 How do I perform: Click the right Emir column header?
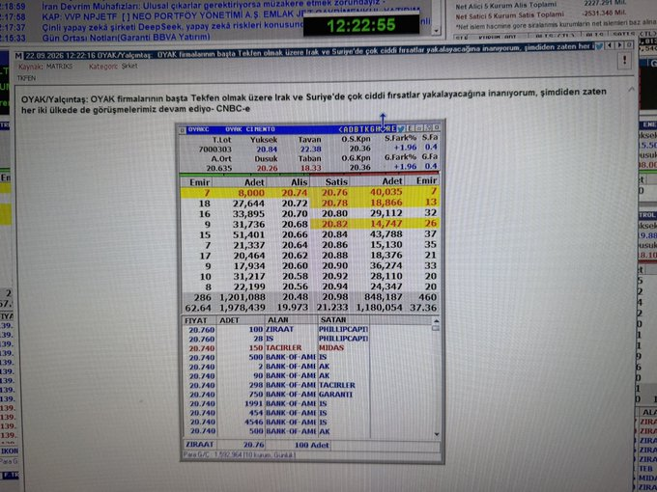tap(426, 180)
